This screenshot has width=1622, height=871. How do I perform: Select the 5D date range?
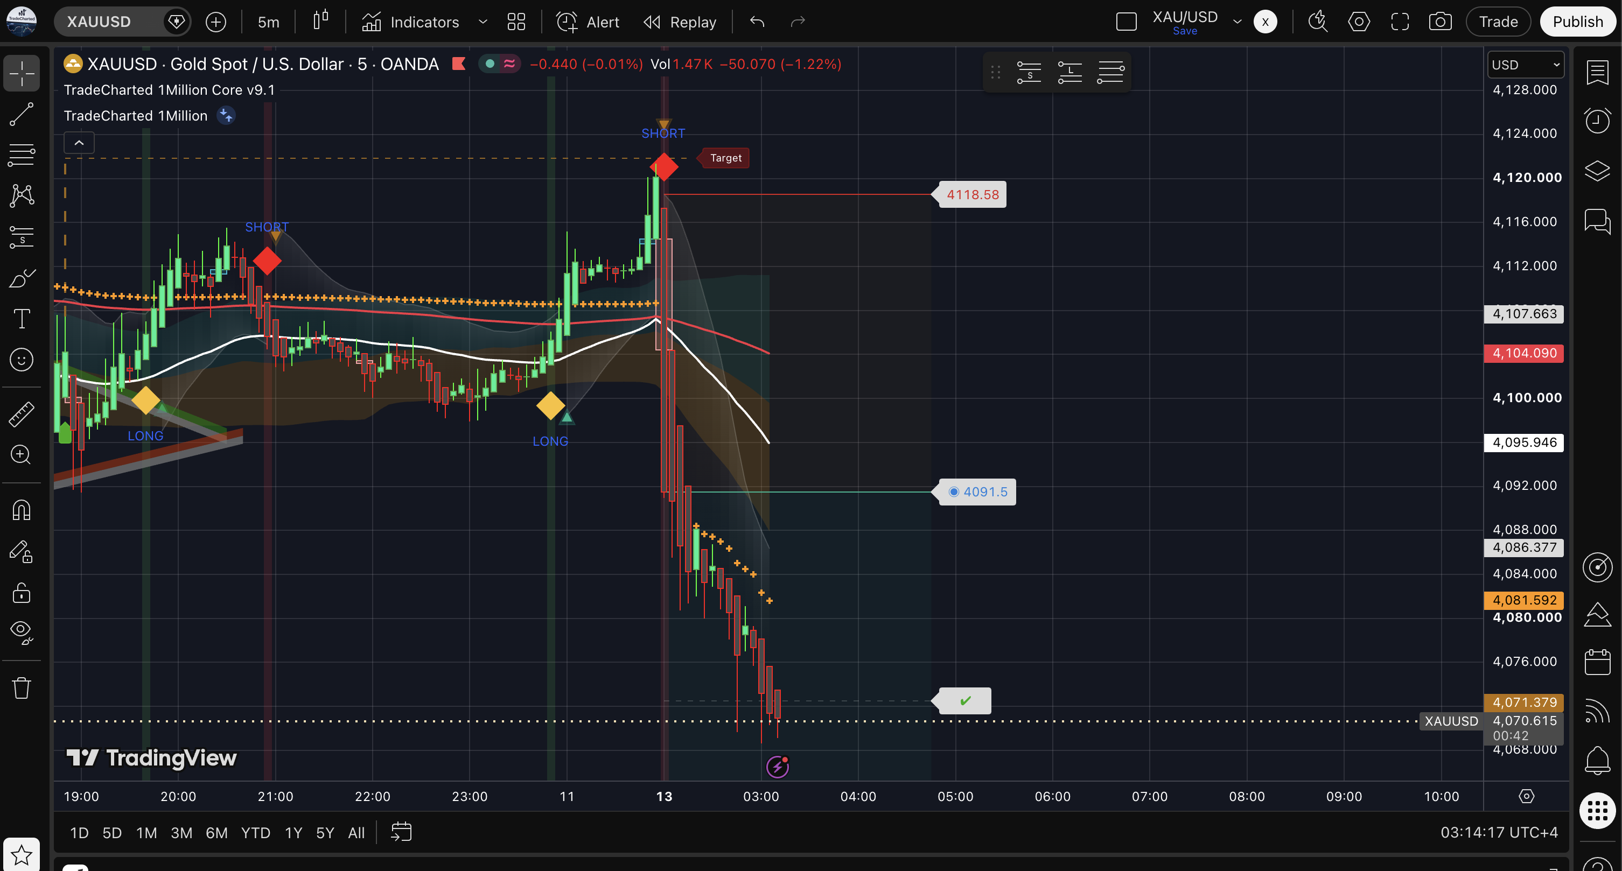click(112, 833)
